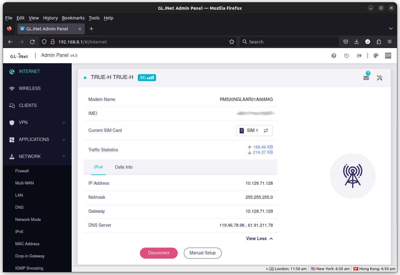This screenshot has height=275, width=400.
Task: Open Firefox Bookmarks menu
Action: click(73, 18)
